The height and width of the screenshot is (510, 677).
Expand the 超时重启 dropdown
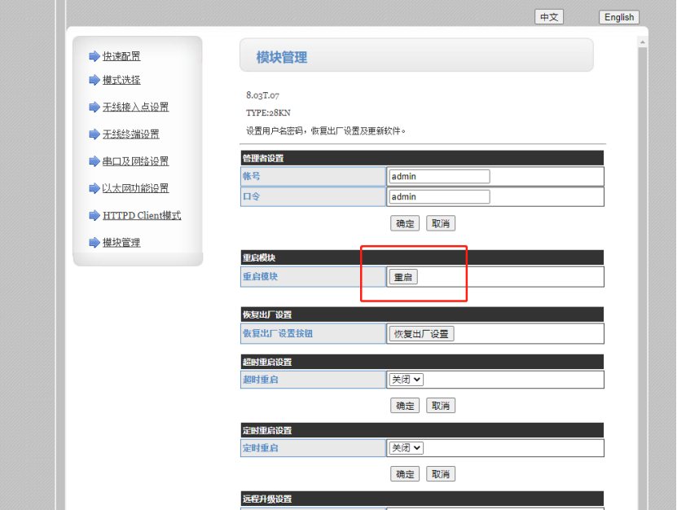(407, 380)
